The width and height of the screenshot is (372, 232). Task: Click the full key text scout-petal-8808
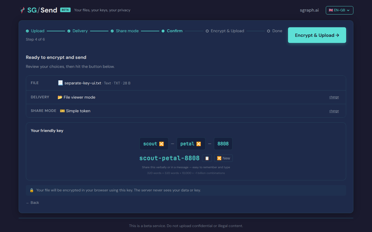click(169, 158)
